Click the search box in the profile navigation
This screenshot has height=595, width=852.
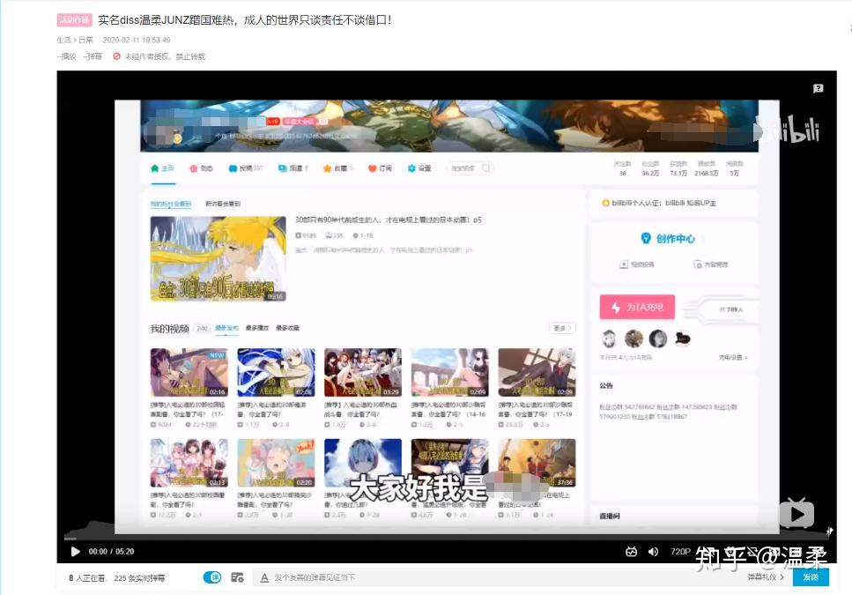(470, 168)
